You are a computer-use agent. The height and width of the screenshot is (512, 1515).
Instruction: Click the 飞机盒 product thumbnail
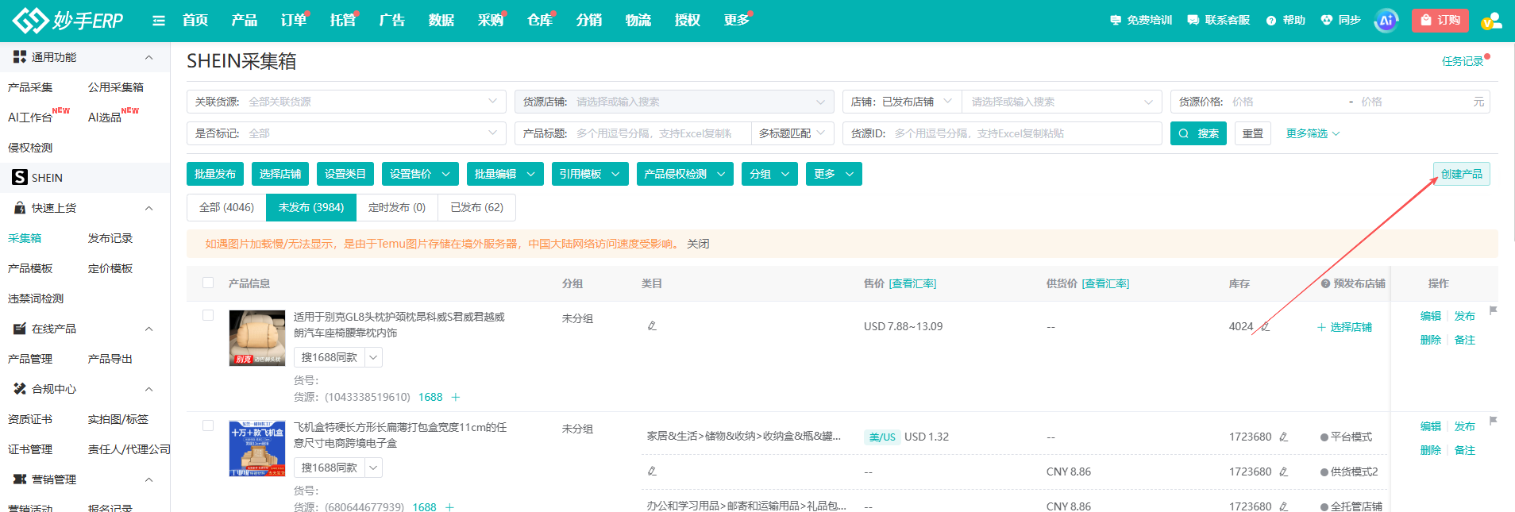point(257,448)
